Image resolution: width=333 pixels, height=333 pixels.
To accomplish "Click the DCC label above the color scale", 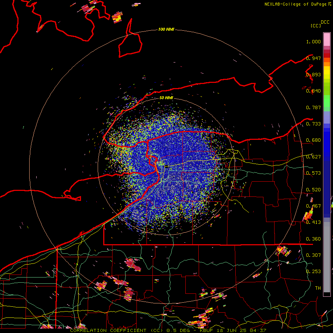I will pos(325,22).
